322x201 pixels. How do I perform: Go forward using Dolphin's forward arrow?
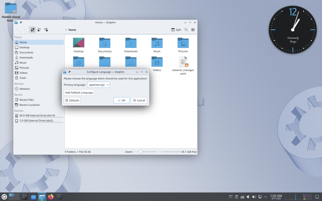point(24,30)
